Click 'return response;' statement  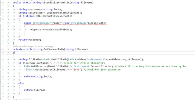tap(30, 40)
